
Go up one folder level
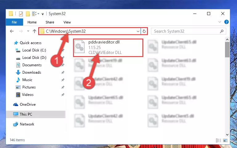point(35,31)
